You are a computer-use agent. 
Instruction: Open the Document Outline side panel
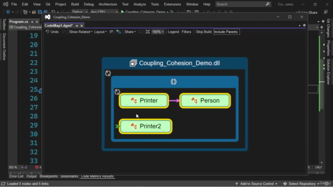[4, 46]
